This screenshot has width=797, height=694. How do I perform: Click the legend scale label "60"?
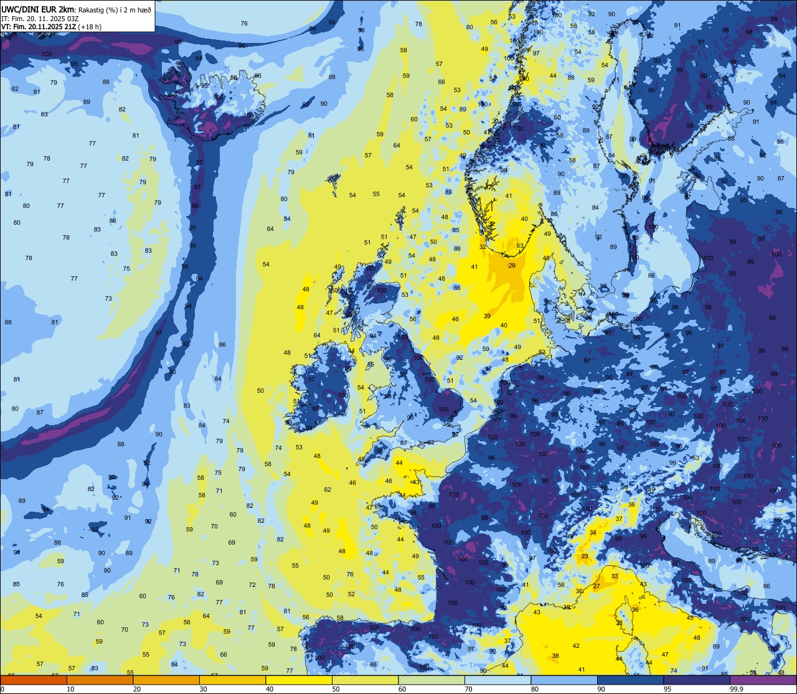402,689
